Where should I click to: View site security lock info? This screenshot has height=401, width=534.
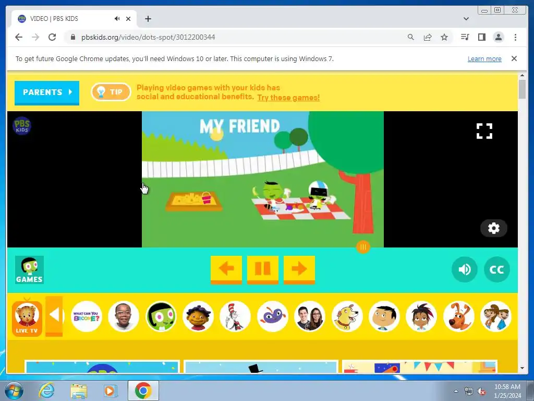pos(72,37)
